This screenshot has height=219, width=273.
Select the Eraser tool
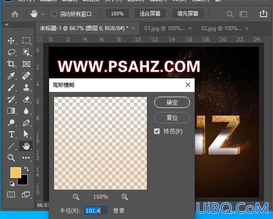[26, 100]
